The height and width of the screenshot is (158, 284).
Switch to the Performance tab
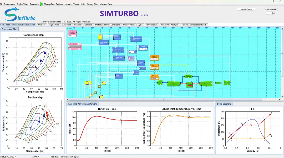[x=151, y=25]
